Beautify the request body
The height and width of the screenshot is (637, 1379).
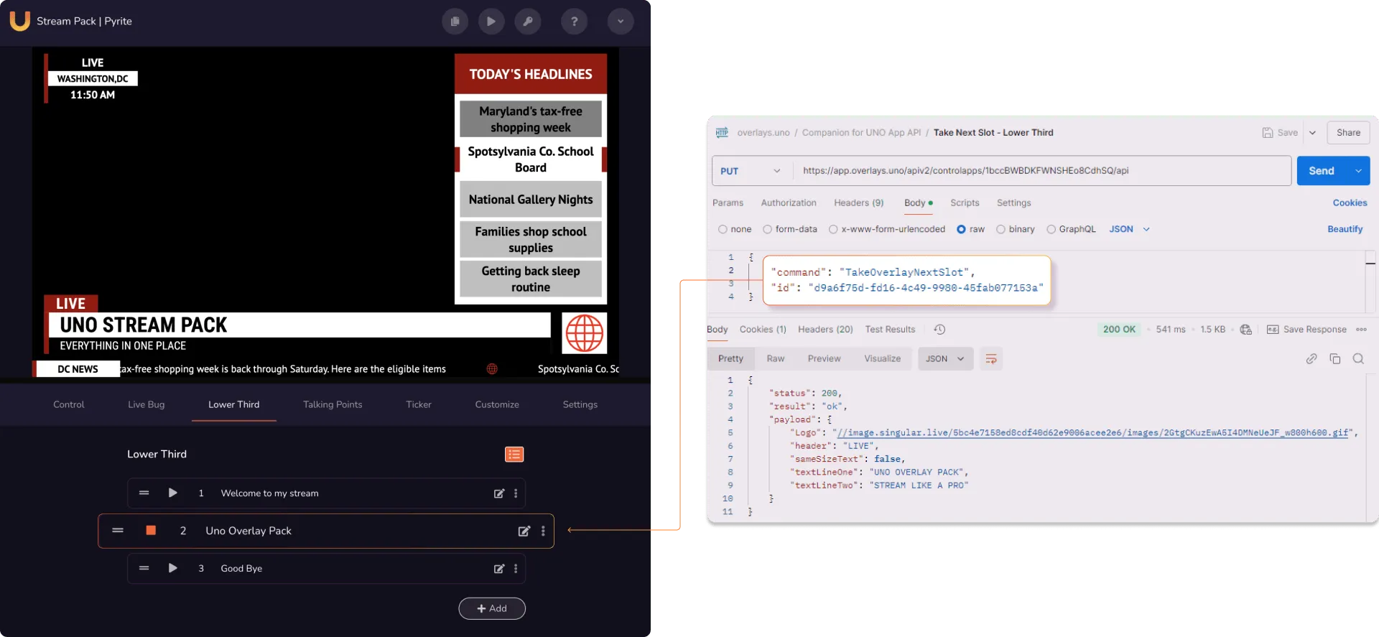tap(1345, 229)
